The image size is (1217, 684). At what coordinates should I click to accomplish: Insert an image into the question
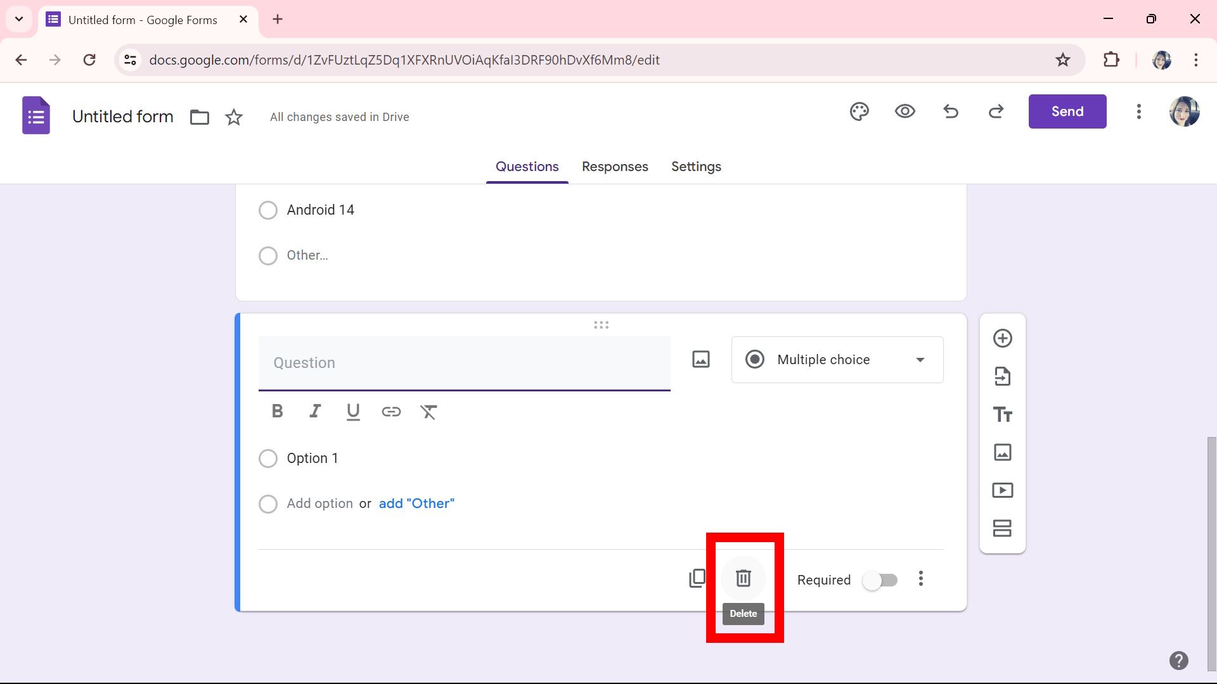pyautogui.click(x=700, y=359)
